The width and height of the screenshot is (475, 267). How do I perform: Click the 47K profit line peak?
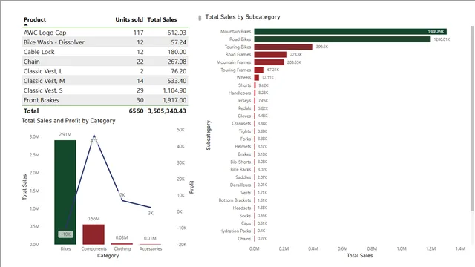(94, 136)
